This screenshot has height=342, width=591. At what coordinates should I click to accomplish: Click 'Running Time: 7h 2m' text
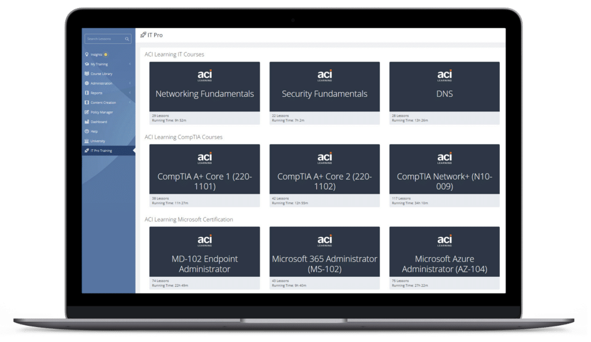[x=288, y=121]
